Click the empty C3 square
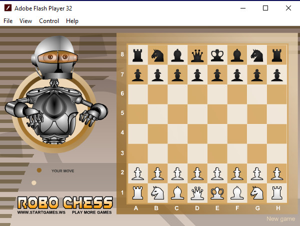Screen dimensions: 300x226 (x=177, y=154)
